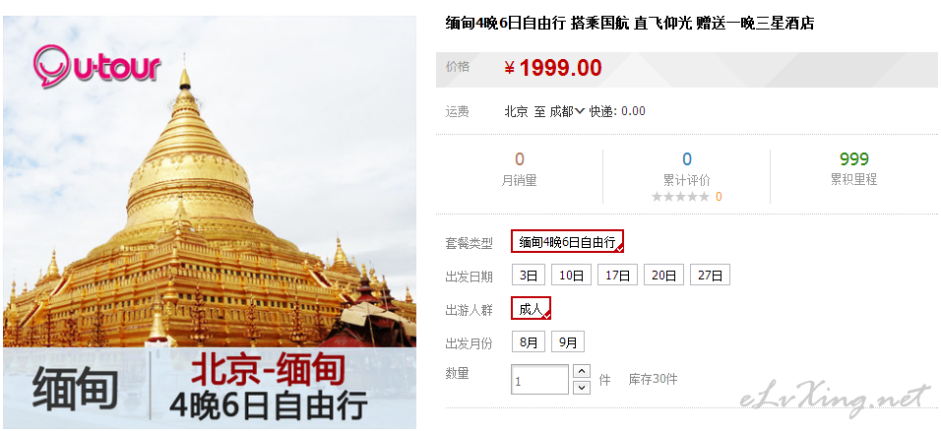Viewport: 941px width, 431px height.
Task: Click the 累积里程 999 value
Action: 854,159
